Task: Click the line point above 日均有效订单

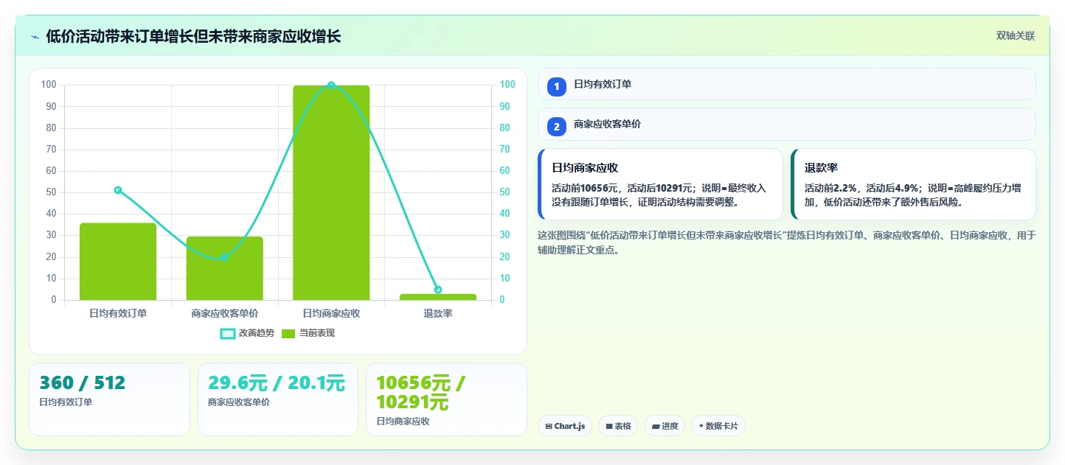Action: click(118, 190)
